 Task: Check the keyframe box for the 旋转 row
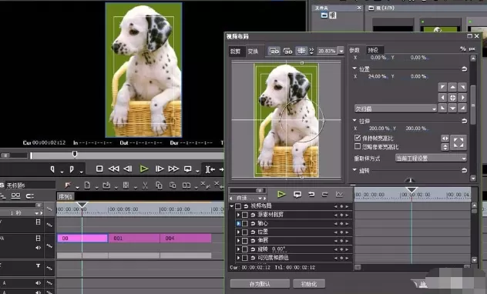coord(245,249)
